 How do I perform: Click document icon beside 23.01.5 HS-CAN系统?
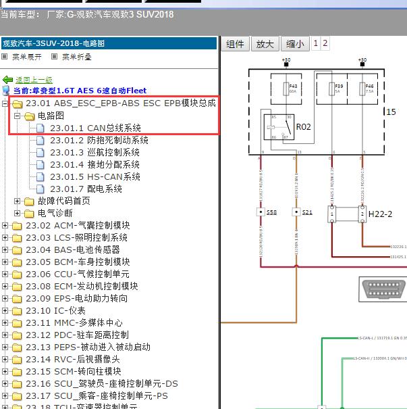tap(40, 177)
